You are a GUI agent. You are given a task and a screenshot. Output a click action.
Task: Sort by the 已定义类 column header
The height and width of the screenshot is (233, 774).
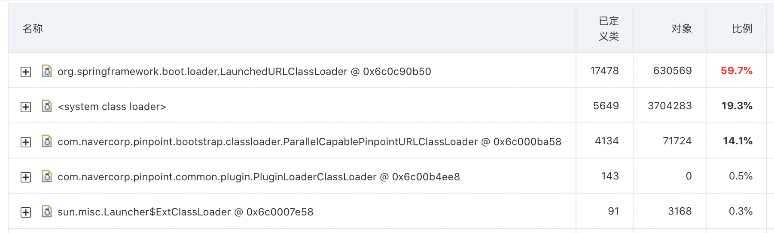point(609,29)
